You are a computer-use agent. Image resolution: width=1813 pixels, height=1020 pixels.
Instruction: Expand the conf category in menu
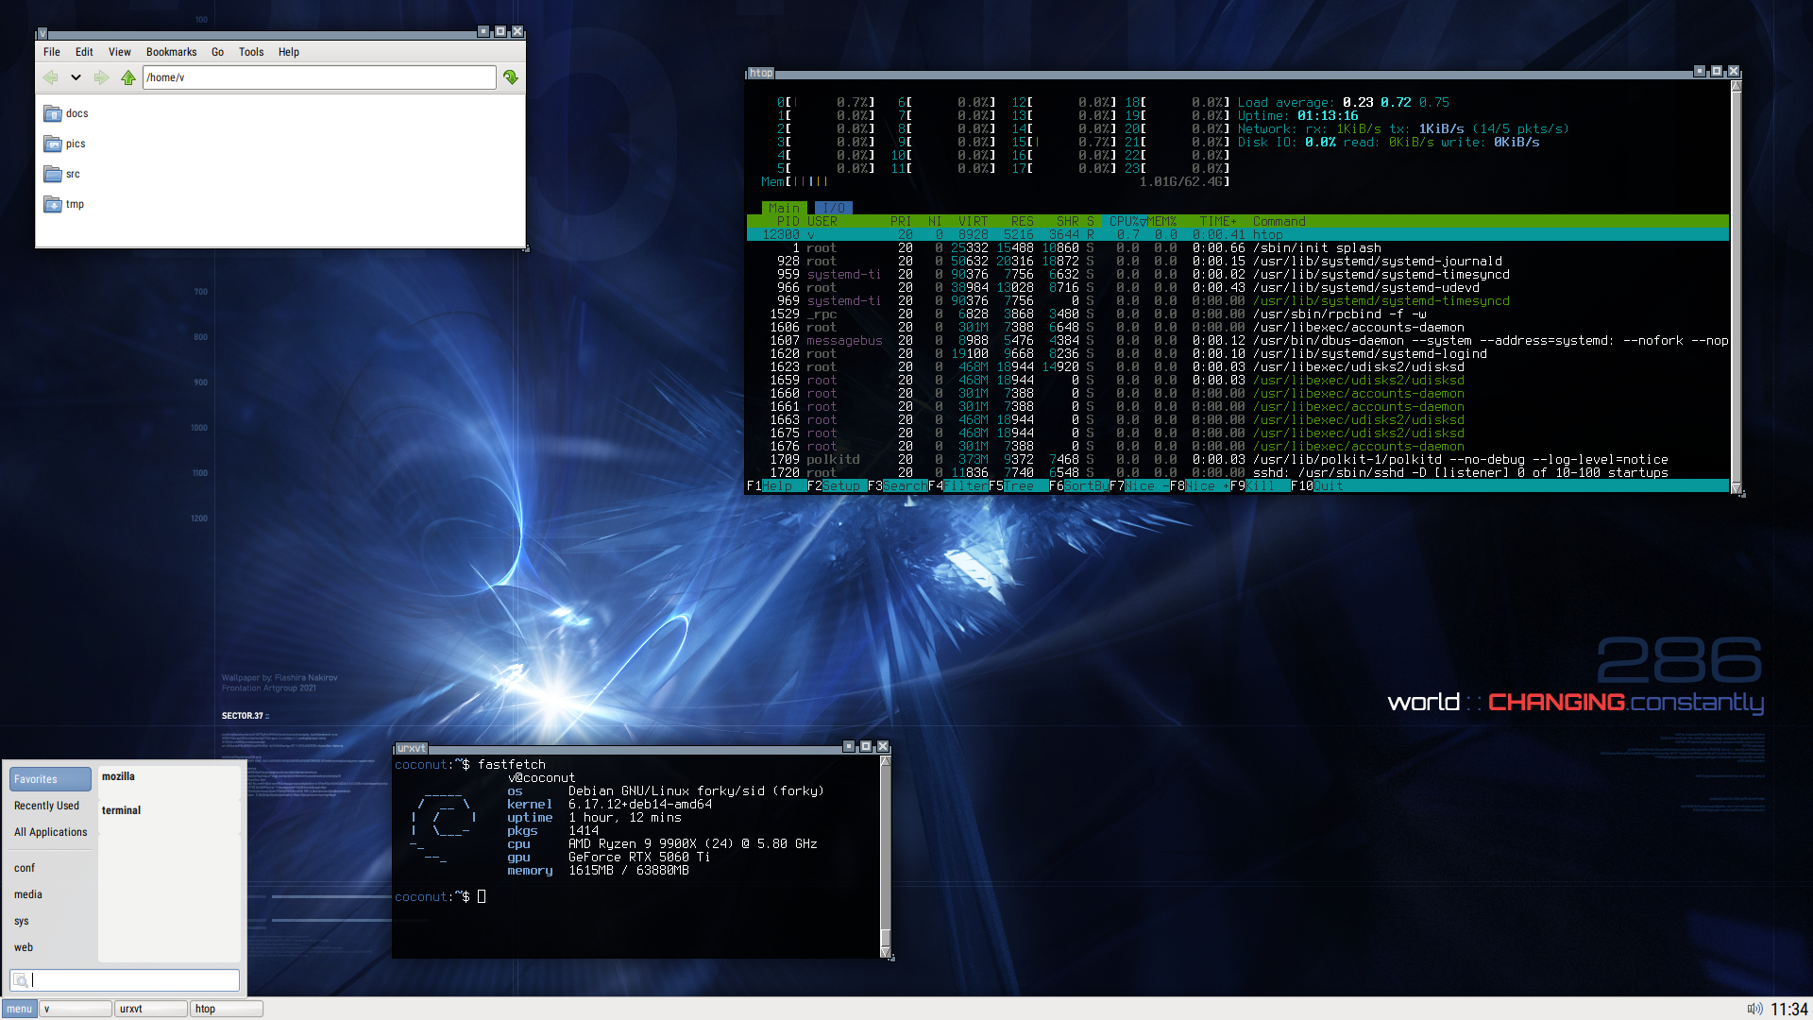point(25,868)
